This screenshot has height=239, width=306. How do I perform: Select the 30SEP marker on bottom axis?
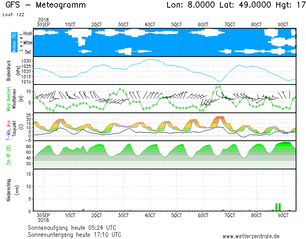click(43, 215)
